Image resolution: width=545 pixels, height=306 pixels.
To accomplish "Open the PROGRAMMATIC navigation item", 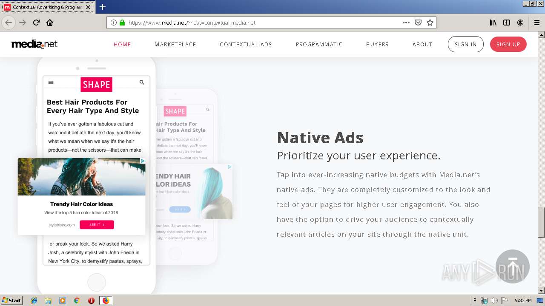I will tap(319, 44).
